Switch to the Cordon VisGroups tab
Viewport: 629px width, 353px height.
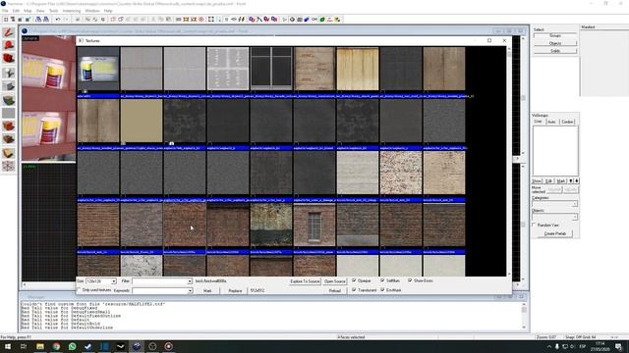567,122
